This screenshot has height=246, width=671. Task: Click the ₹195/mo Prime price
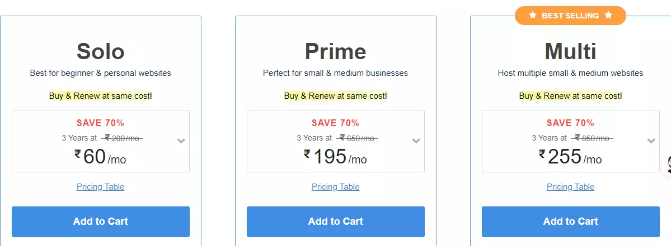pos(336,157)
